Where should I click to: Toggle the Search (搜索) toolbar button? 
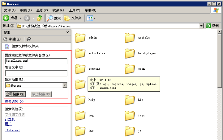54,18
